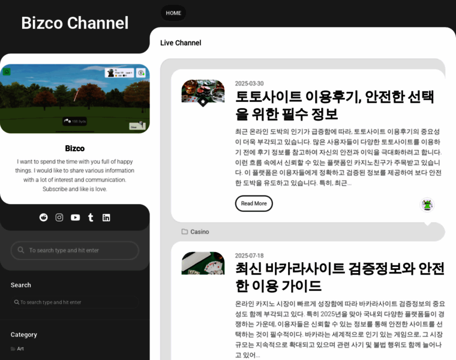This screenshot has height=360, width=456.
Task: Click the Live Channel heading
Action: 181,43
